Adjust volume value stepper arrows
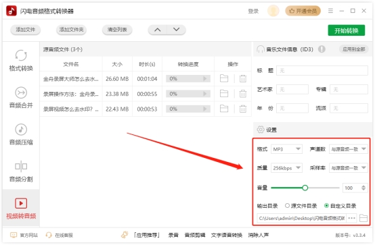375x245 pixels. click(363, 188)
